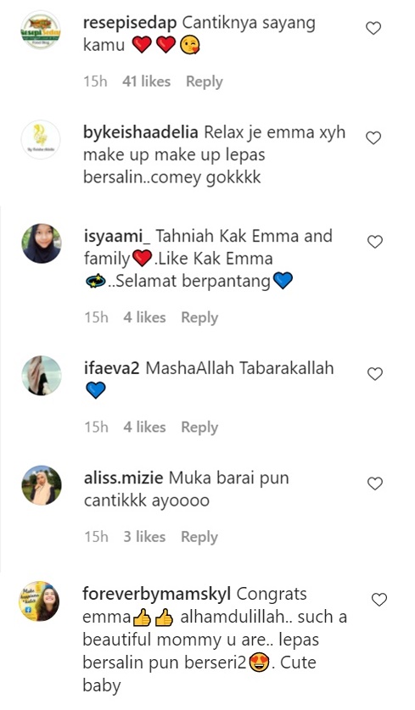View isyaami_'s profile photo
Screen dimensions: 415x710
tap(42, 243)
